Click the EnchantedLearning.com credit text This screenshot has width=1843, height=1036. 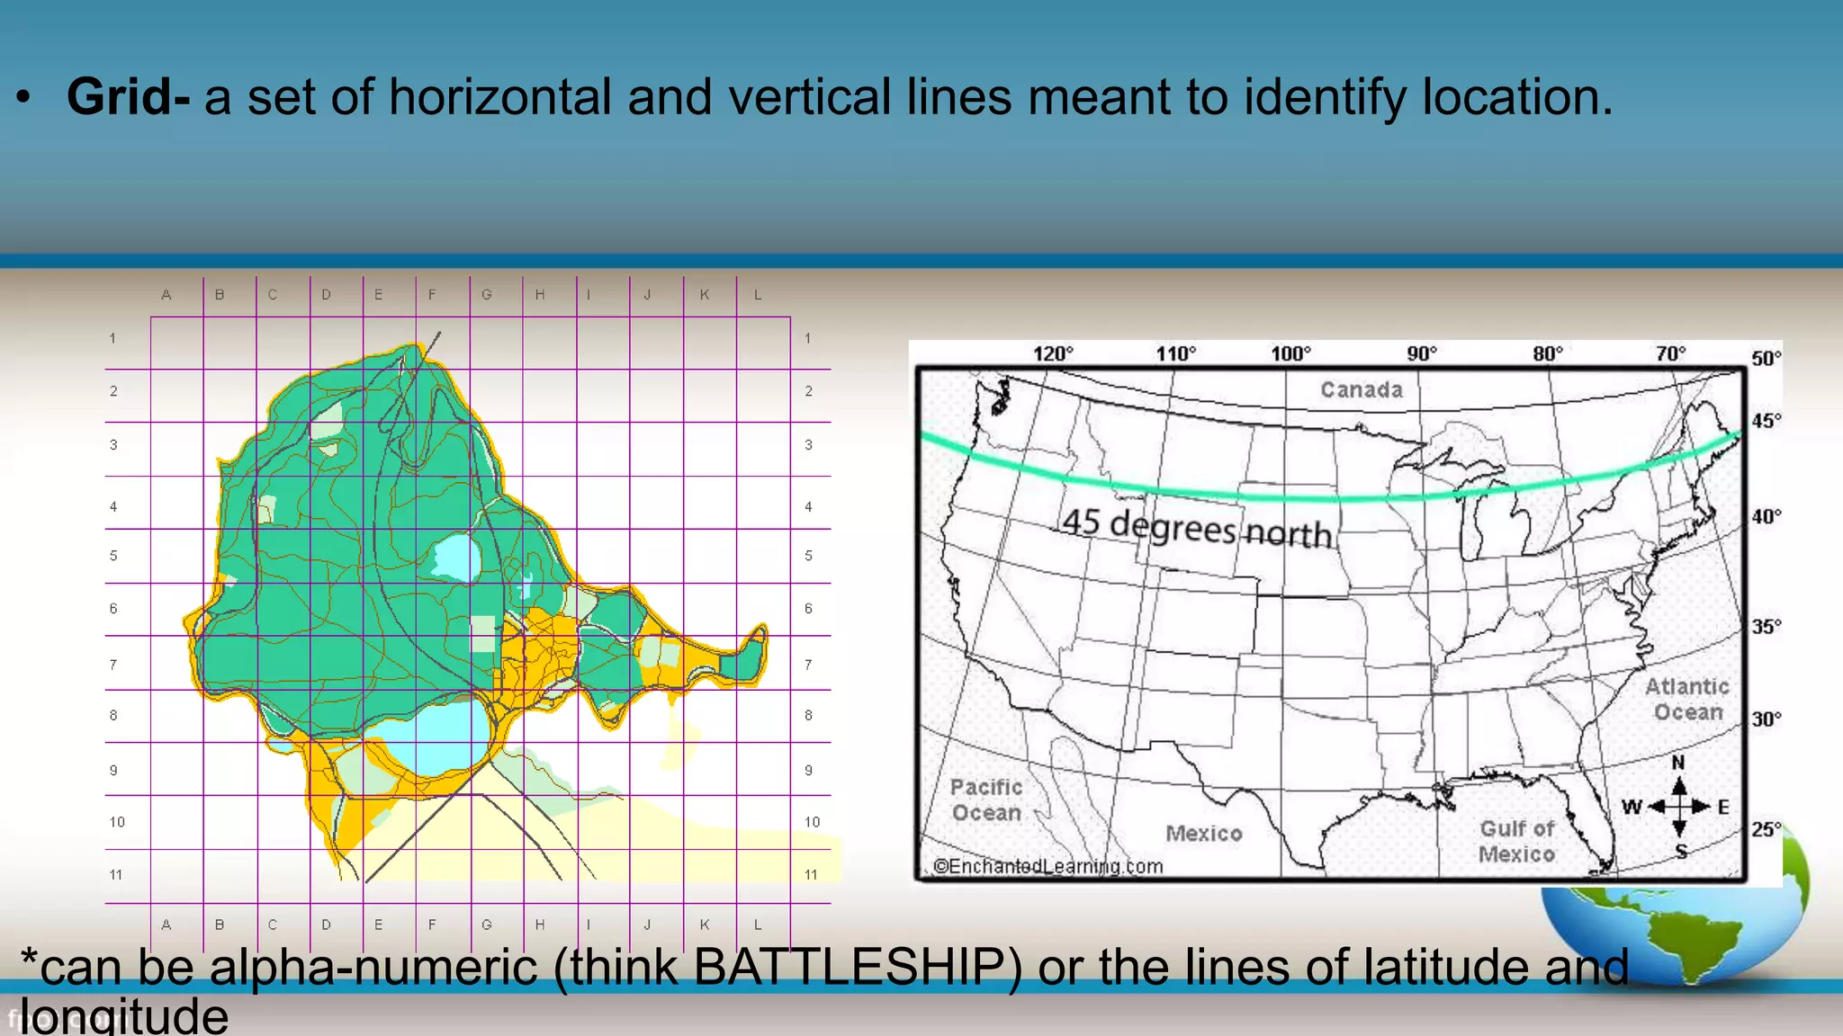click(1047, 866)
